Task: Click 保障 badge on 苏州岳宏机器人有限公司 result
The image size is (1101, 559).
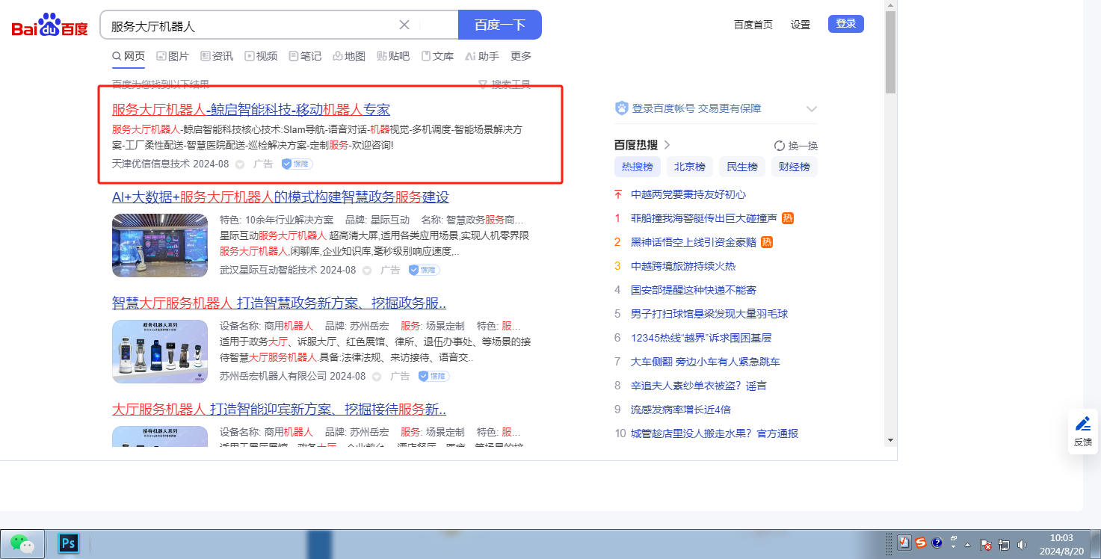Action: coord(434,376)
